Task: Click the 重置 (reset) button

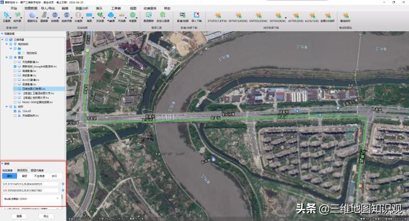Action: click(x=19, y=216)
